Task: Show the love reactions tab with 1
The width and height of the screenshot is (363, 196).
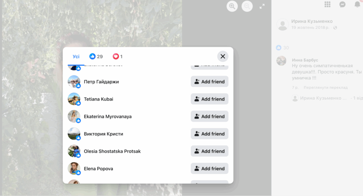Action: click(118, 57)
